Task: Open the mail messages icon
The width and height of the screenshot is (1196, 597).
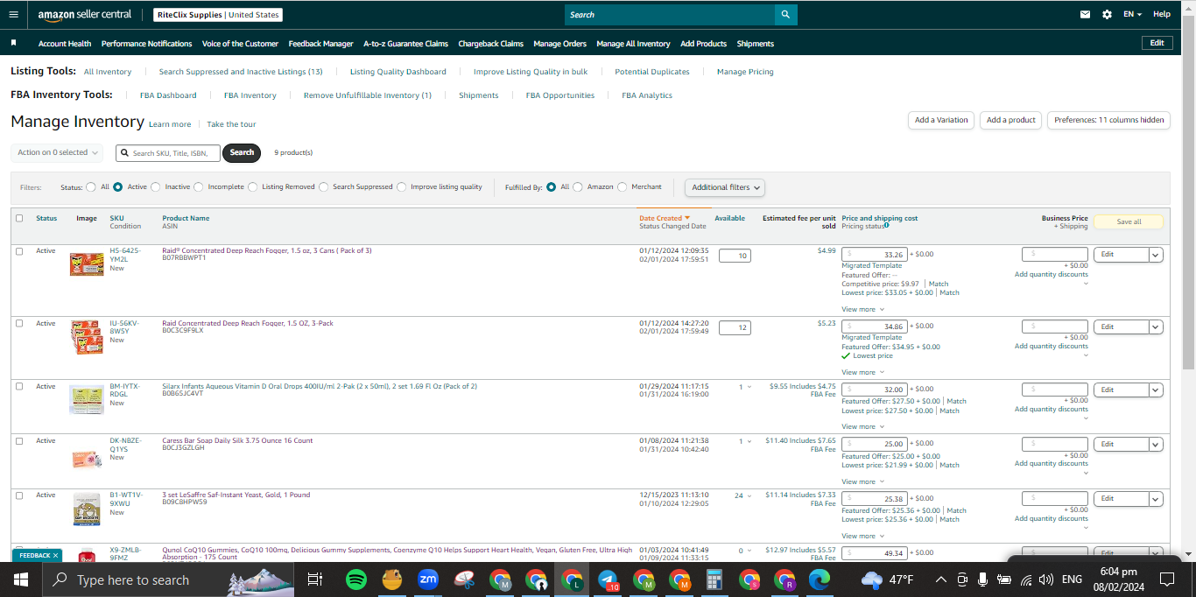Action: 1086,14
